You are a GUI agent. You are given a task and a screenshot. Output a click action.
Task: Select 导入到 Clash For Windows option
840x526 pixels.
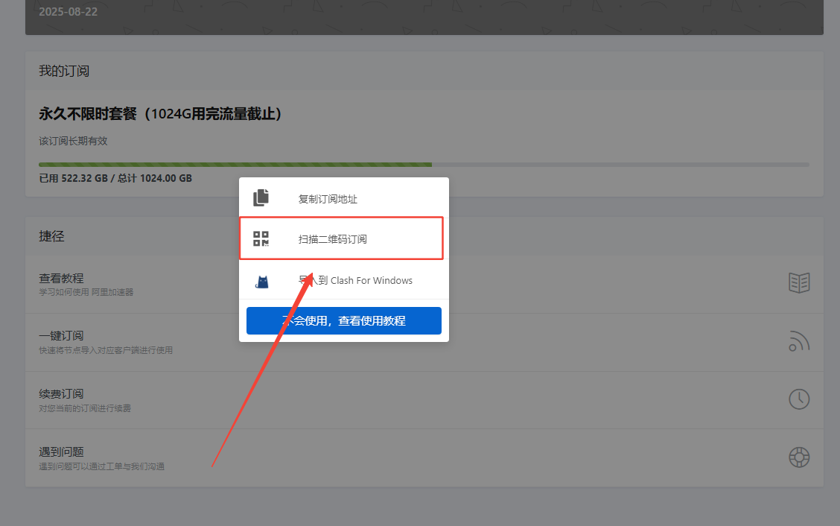(x=355, y=281)
